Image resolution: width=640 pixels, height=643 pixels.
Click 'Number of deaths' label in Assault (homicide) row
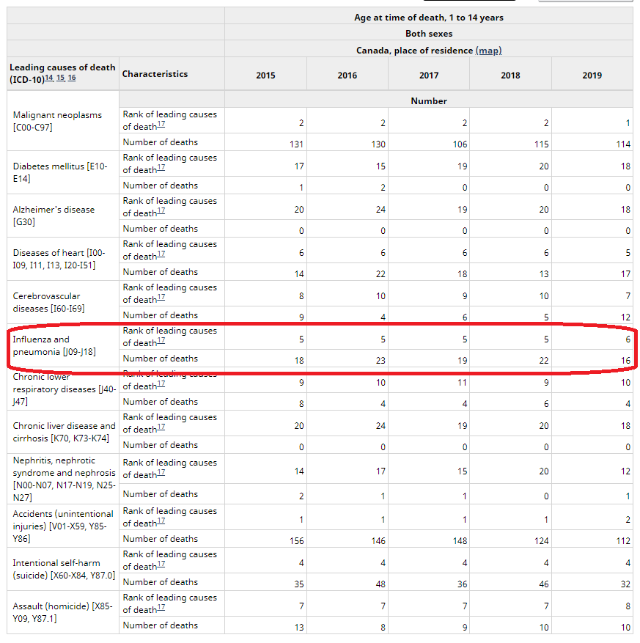click(161, 625)
